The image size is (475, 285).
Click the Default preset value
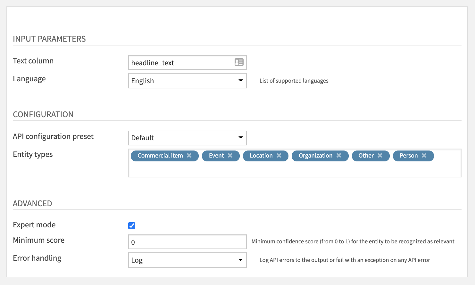pos(142,138)
